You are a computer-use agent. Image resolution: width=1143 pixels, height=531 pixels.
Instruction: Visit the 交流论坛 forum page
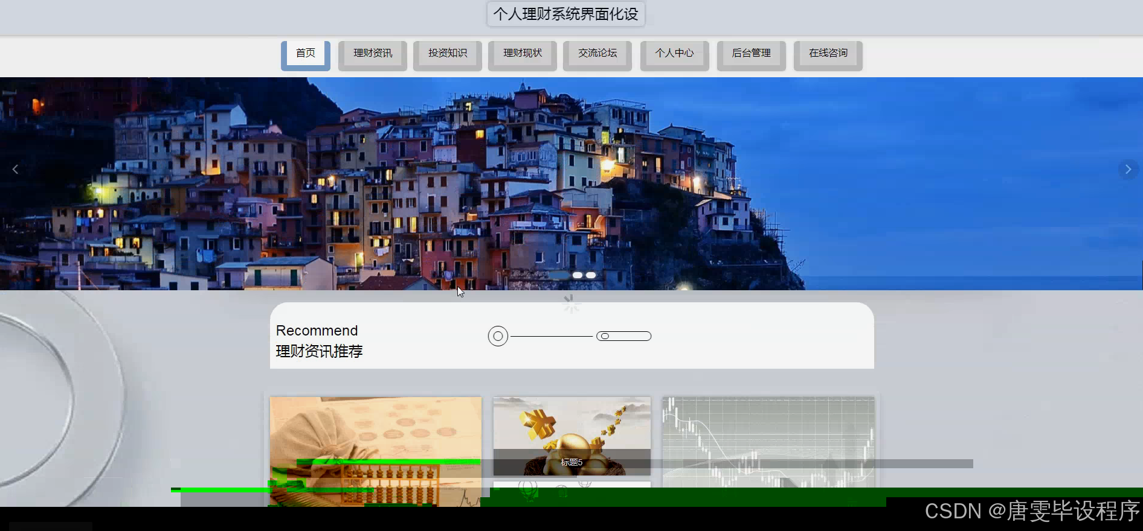coord(597,56)
